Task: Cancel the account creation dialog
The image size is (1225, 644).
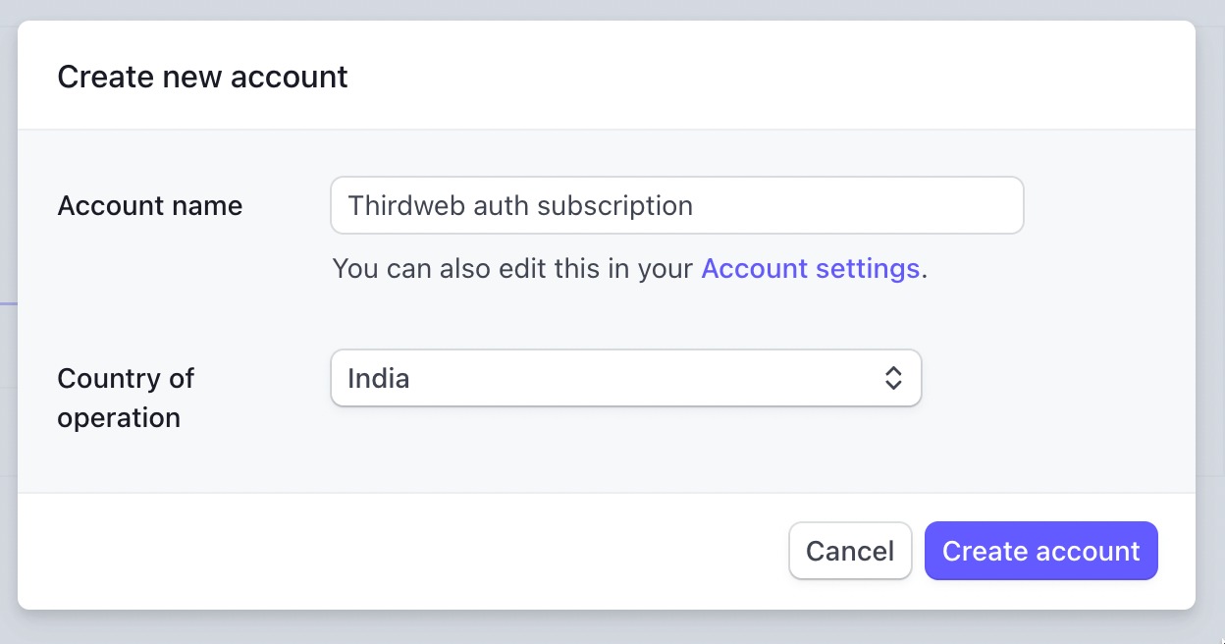Action: click(x=850, y=551)
